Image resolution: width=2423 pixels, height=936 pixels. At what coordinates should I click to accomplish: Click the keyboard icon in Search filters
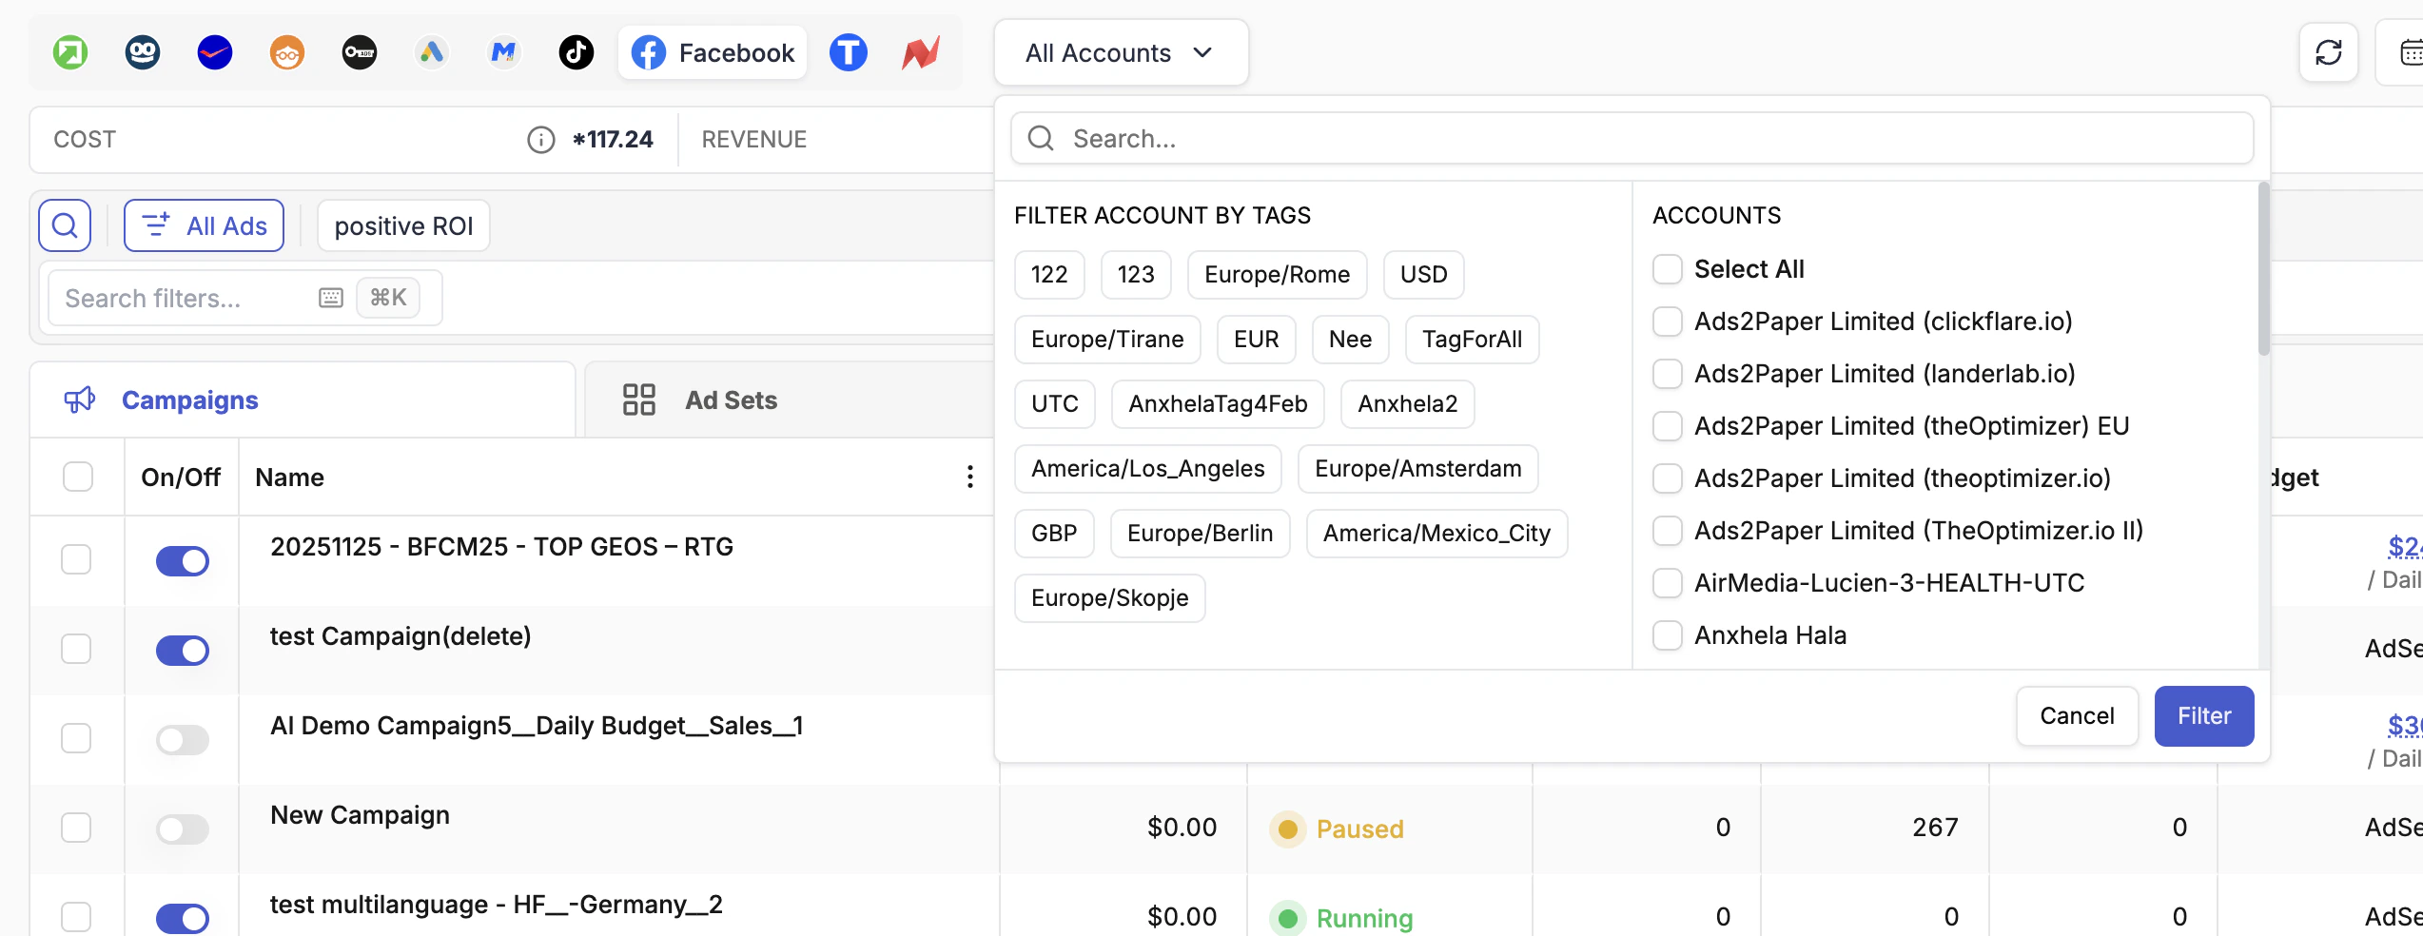pos(331,298)
